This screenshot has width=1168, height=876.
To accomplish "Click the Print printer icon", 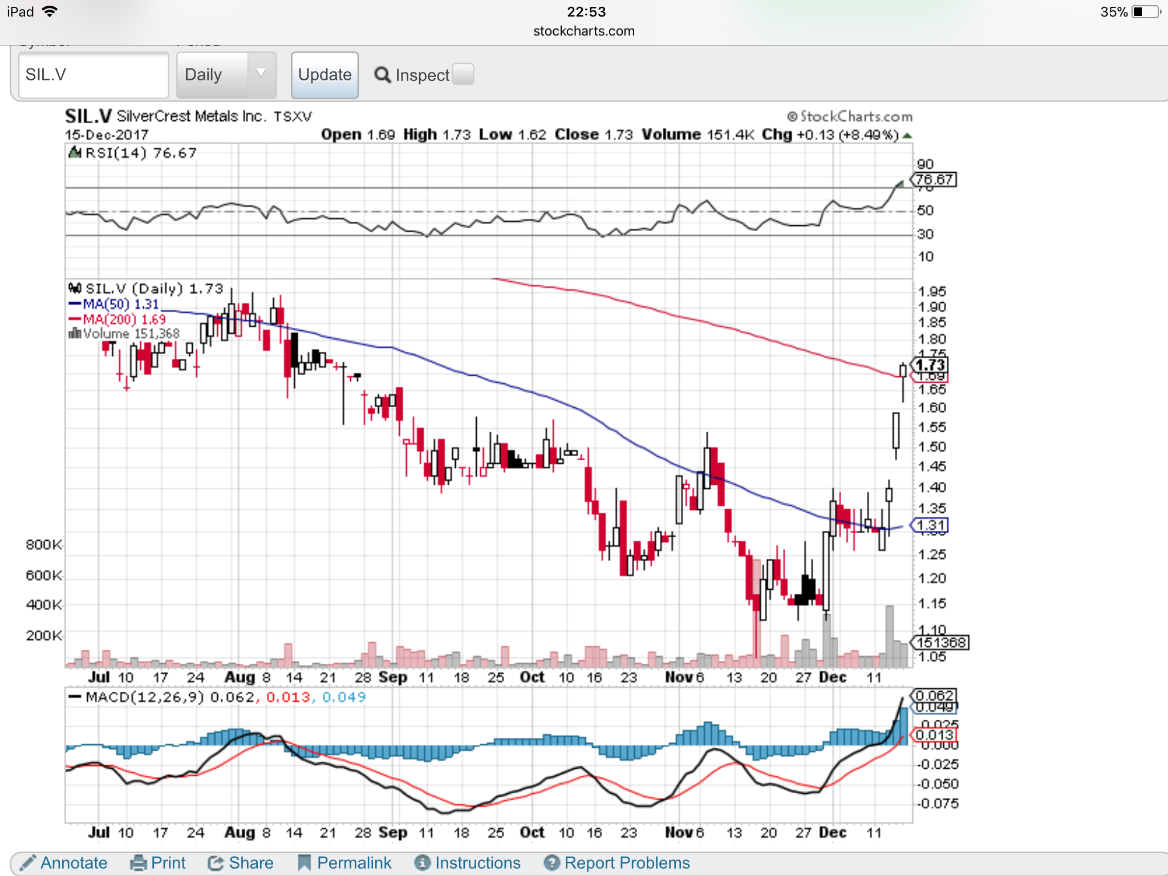I will 138,863.
